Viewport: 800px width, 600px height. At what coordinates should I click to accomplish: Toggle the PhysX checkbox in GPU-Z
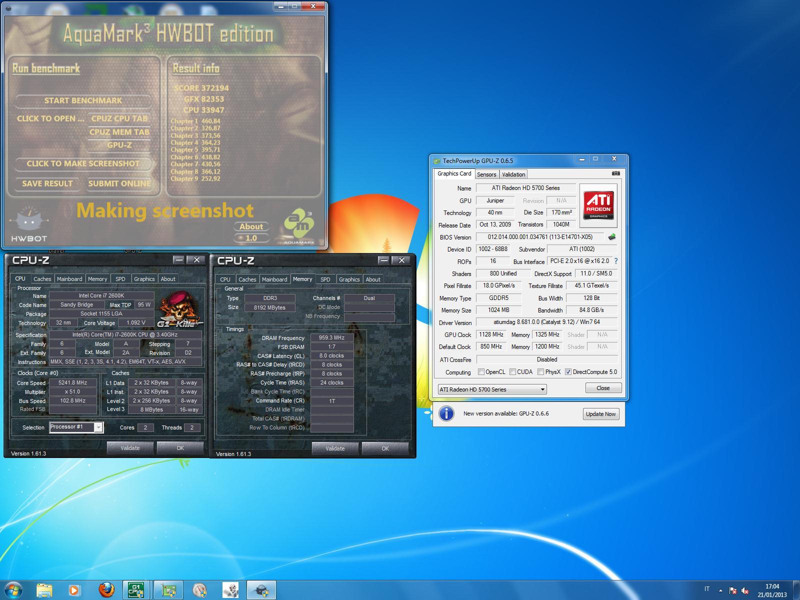point(540,371)
